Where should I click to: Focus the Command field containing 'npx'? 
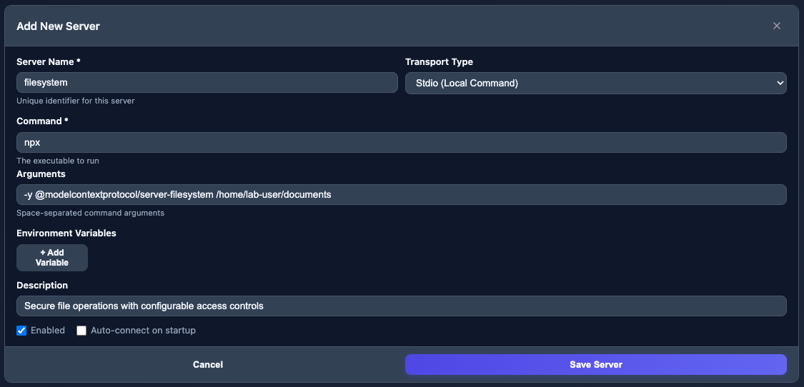point(401,142)
